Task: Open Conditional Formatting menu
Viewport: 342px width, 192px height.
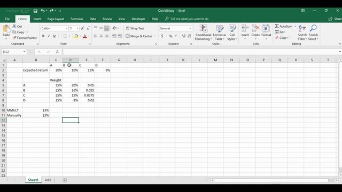Action: coord(203,33)
